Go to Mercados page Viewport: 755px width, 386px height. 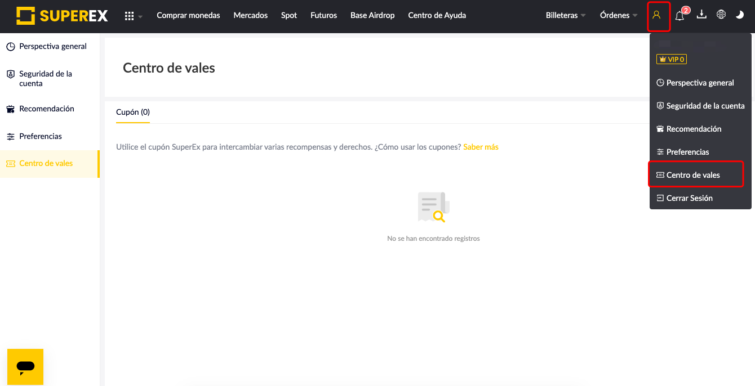(x=251, y=15)
